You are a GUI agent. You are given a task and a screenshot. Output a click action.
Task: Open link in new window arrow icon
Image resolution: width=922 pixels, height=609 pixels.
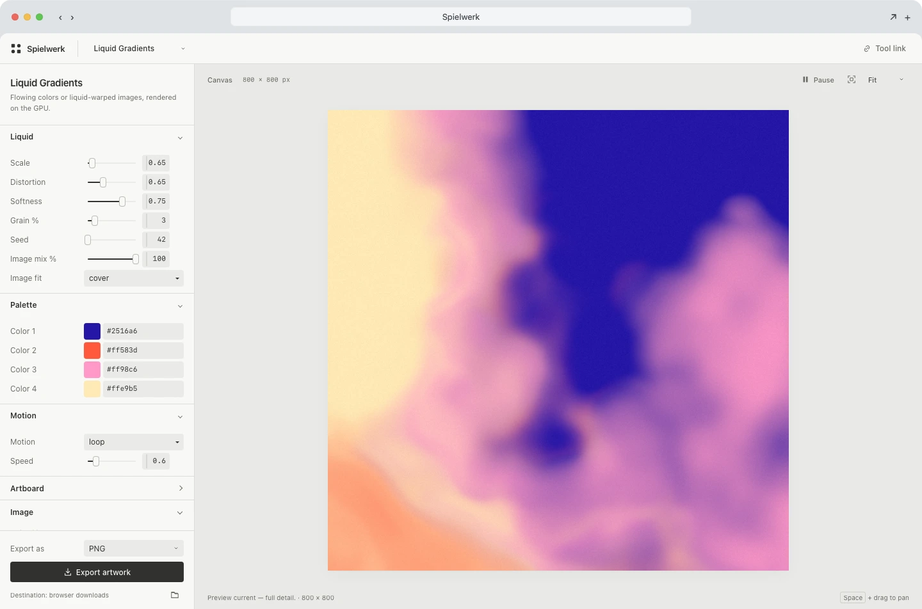[893, 17]
